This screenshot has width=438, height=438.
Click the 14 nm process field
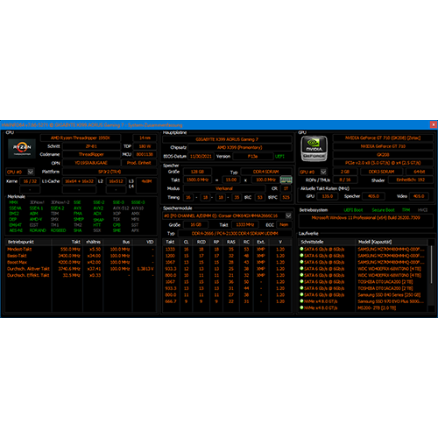point(145,138)
